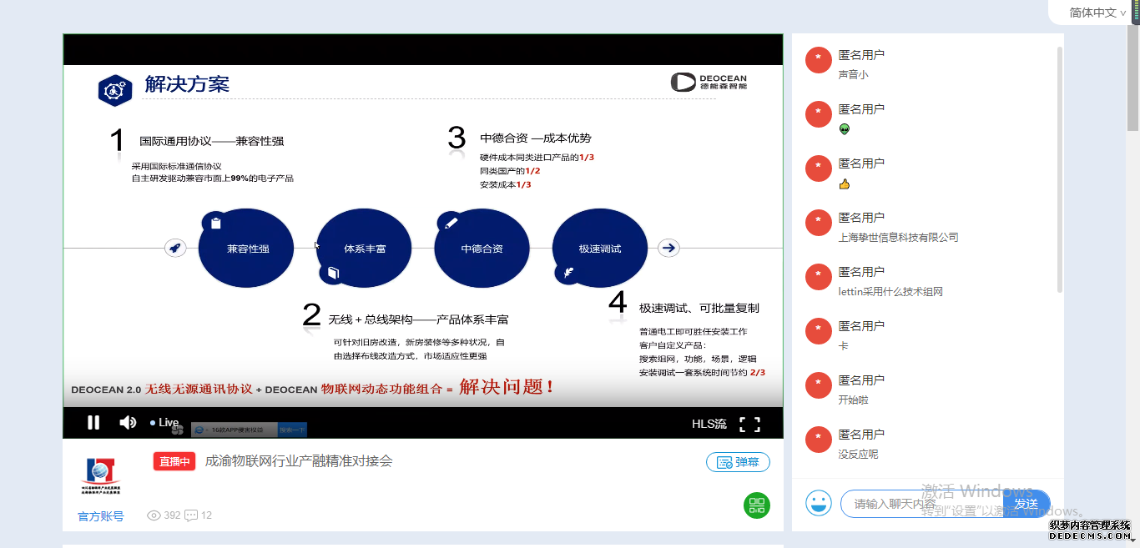This screenshot has height=548, width=1140.
Task: Click the avatar beside the 开始啦 message
Action: coord(819,387)
